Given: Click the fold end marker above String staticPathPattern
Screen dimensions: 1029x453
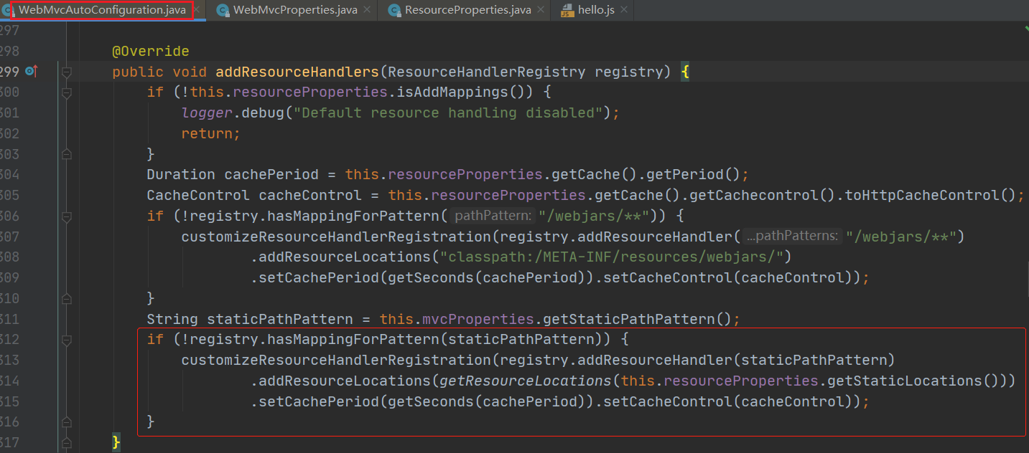Looking at the screenshot, I should click(x=67, y=298).
